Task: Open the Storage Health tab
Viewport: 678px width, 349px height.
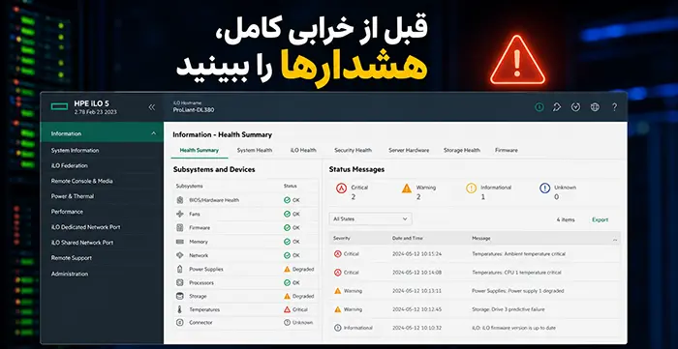Action: [462, 150]
